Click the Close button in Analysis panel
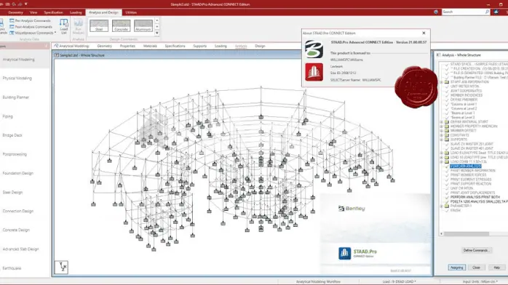 (x=476, y=268)
